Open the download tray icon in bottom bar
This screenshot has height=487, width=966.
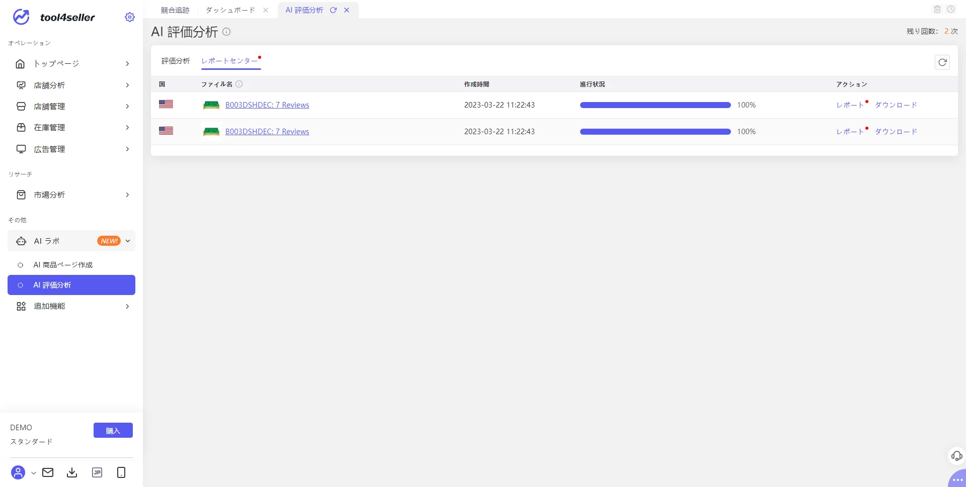coord(72,472)
